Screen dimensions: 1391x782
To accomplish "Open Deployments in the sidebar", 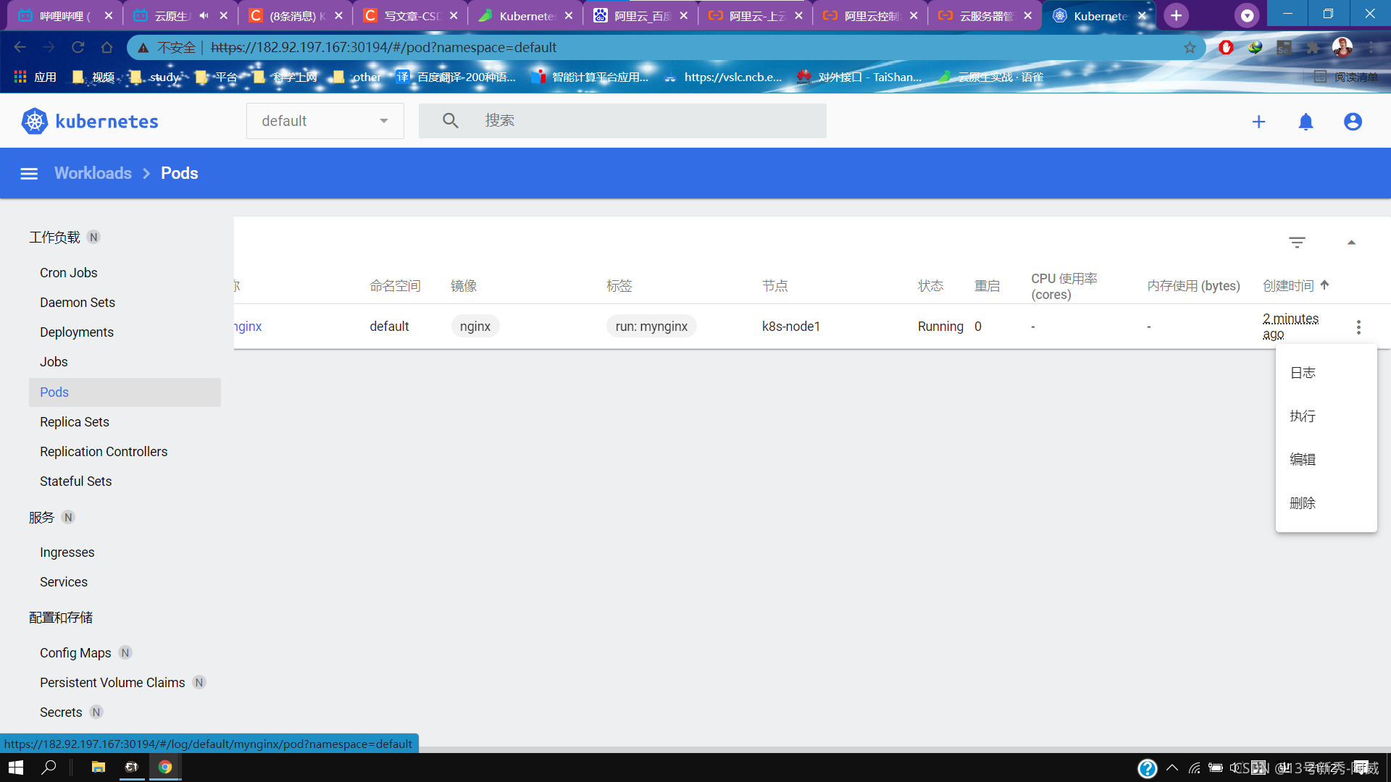I will pyautogui.click(x=77, y=332).
